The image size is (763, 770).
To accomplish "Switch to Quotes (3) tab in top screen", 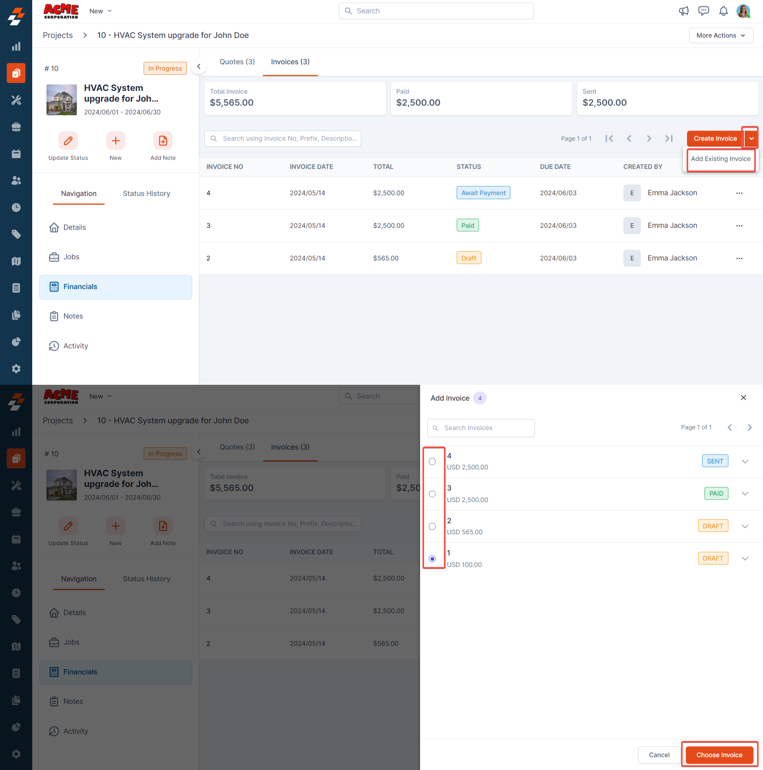I will coord(237,62).
